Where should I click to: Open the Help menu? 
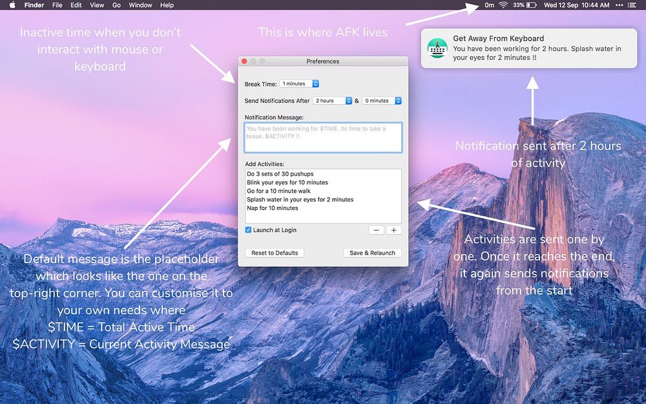point(167,5)
